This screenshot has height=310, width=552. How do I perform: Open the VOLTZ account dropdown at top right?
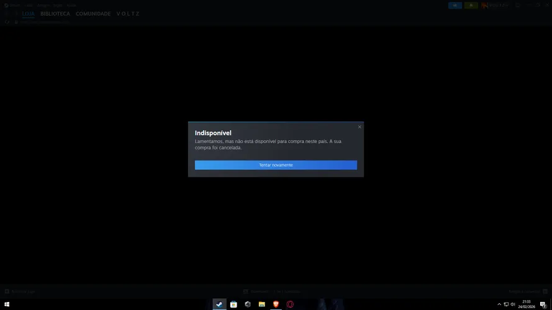[495, 6]
